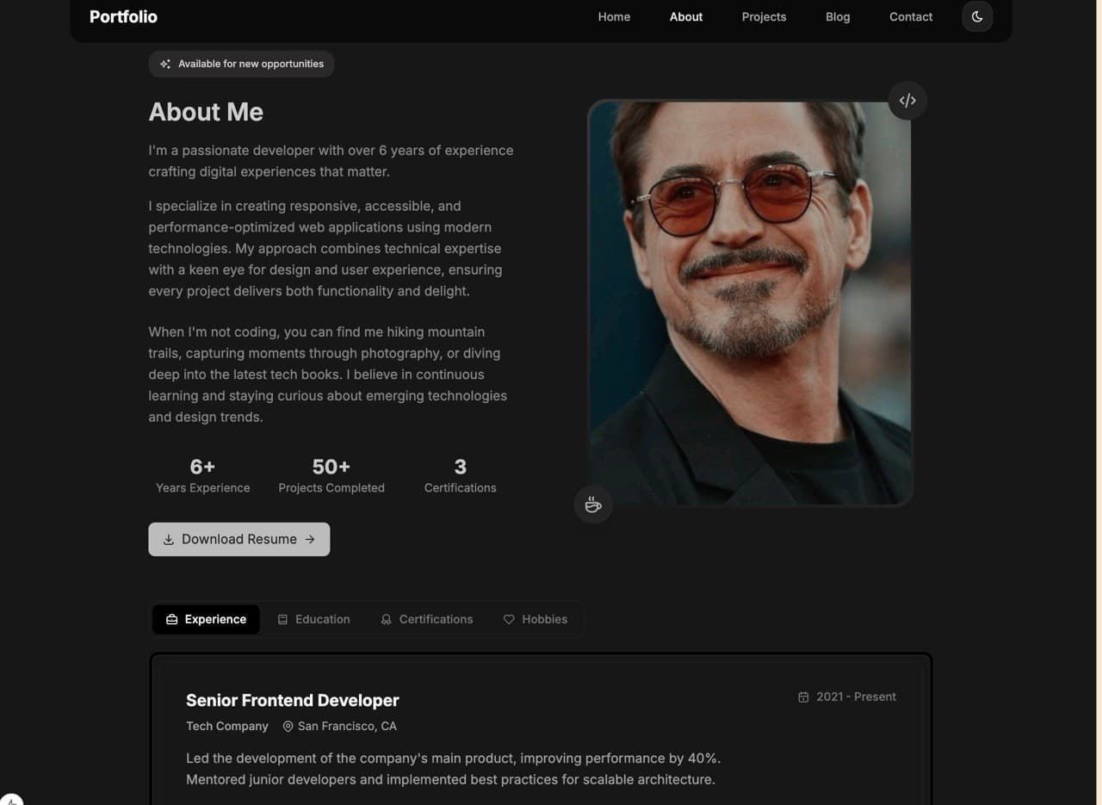
Task: Click the map pin icon near San Francisco, CA
Action: point(288,726)
